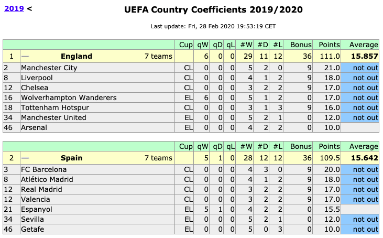The image size is (383, 238).
Task: Click Manchester City team row
Action: click(191, 68)
